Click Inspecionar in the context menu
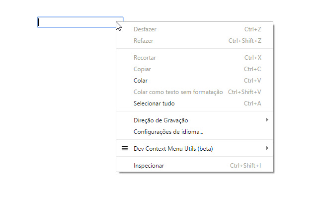Image resolution: width=318 pixels, height=199 pixels. pos(194,166)
